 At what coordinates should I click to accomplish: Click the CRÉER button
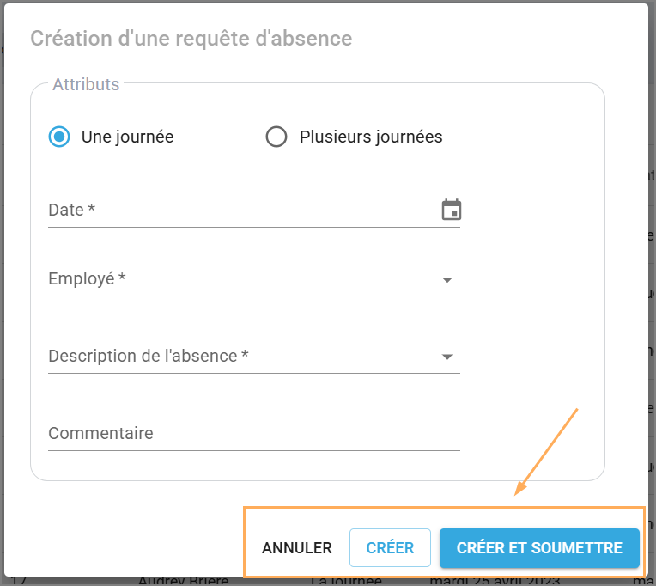pos(390,548)
